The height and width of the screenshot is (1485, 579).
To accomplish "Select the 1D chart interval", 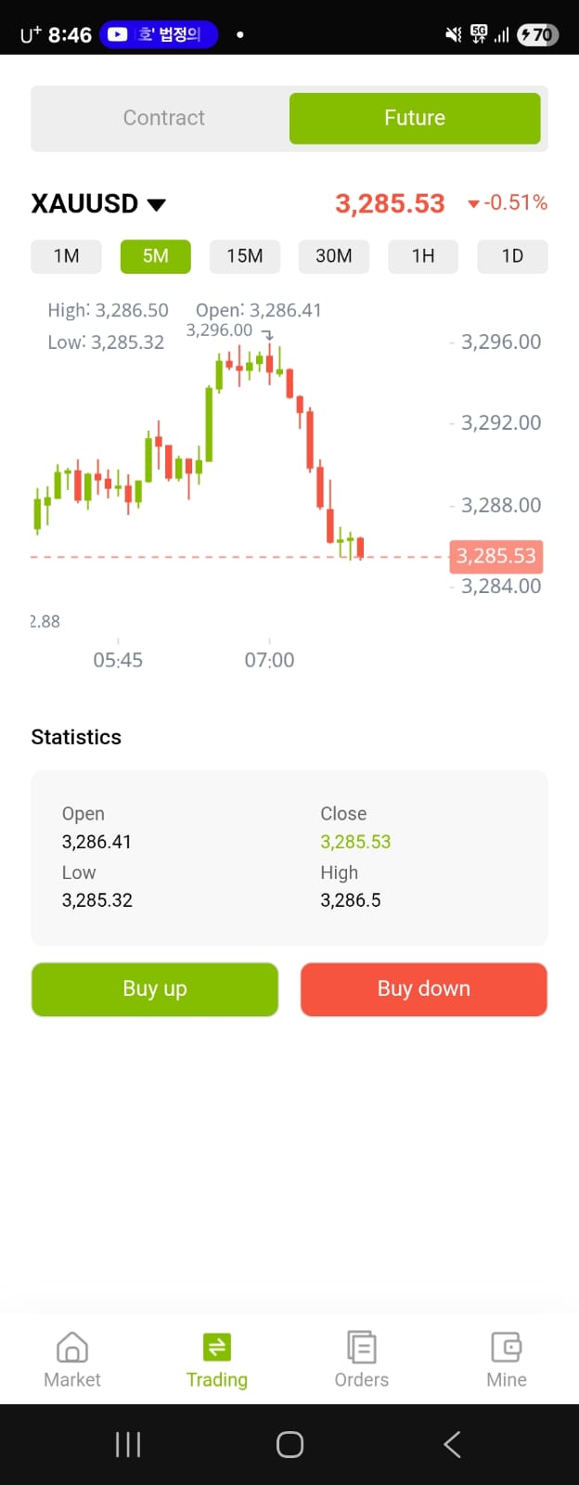I will pyautogui.click(x=512, y=256).
